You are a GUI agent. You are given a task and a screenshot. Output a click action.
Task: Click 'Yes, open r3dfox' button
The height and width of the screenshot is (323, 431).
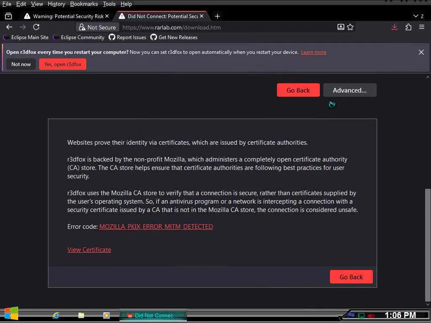[x=63, y=64]
